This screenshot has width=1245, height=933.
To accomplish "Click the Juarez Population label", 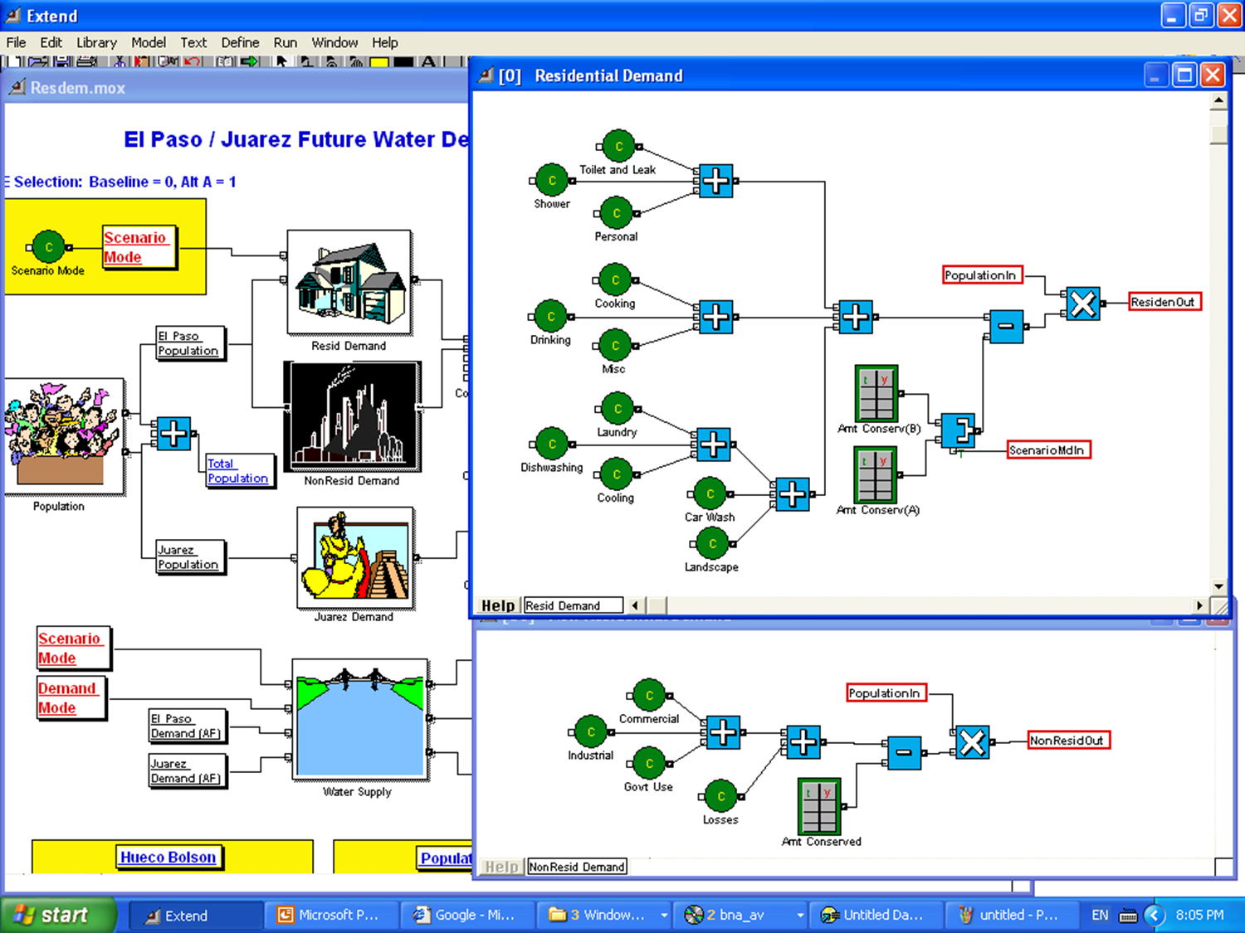I will pos(189,556).
